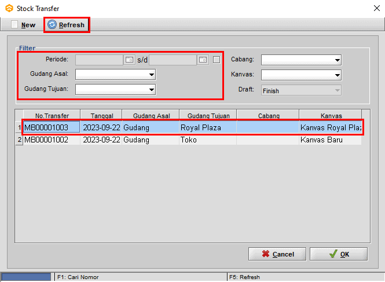
Task: Select transfer row MB00001003
Action: (x=46, y=127)
